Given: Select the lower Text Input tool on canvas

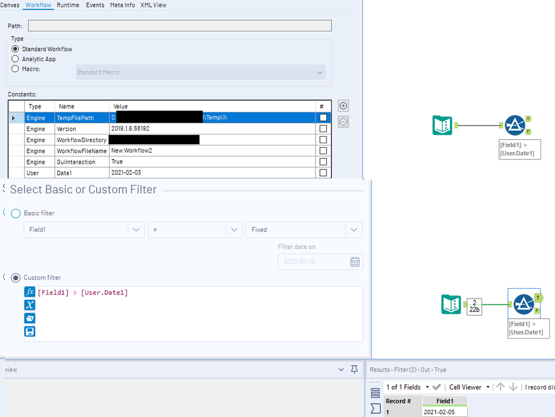Looking at the screenshot, I should tap(451, 304).
